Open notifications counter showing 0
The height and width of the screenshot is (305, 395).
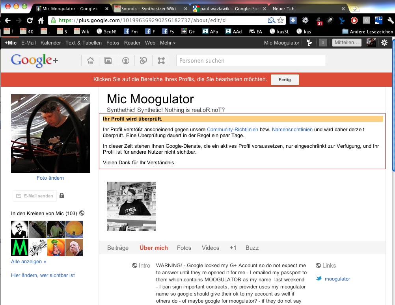(x=323, y=43)
